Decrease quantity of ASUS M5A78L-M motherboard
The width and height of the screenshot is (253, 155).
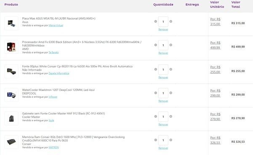(x=155, y=21)
